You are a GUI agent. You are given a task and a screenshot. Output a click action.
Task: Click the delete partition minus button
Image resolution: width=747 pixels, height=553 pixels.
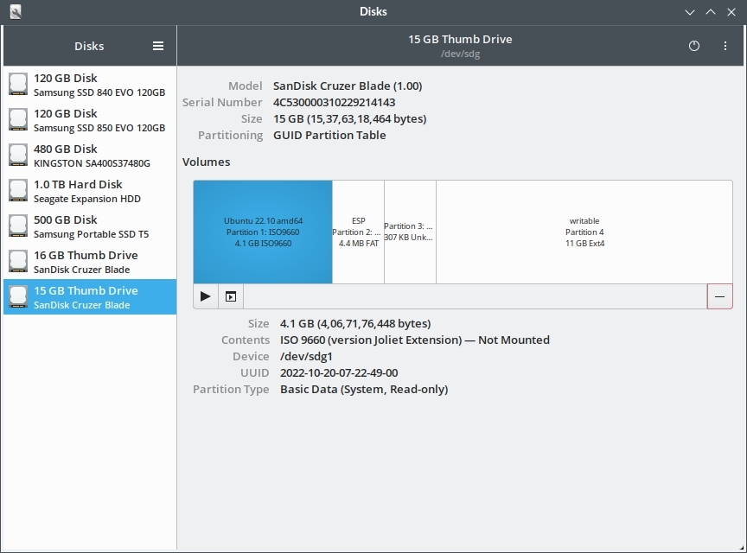720,296
